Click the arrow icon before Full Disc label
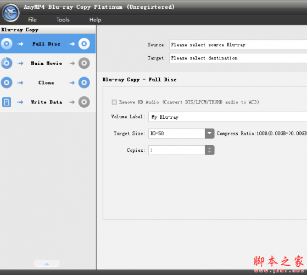The height and width of the screenshot is (275, 307). click(20, 44)
